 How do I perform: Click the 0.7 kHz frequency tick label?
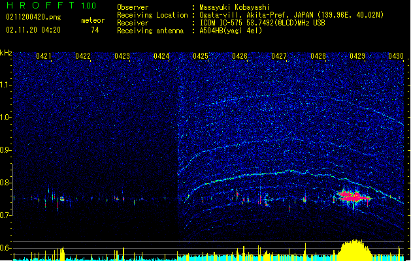pyautogui.click(x=6, y=215)
